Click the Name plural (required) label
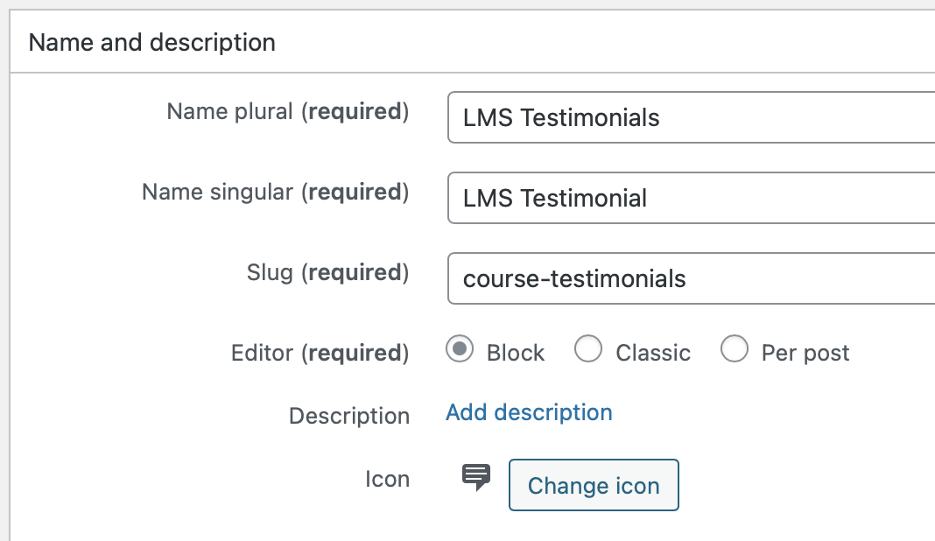Screen dimensions: 935x541 pos(288,111)
